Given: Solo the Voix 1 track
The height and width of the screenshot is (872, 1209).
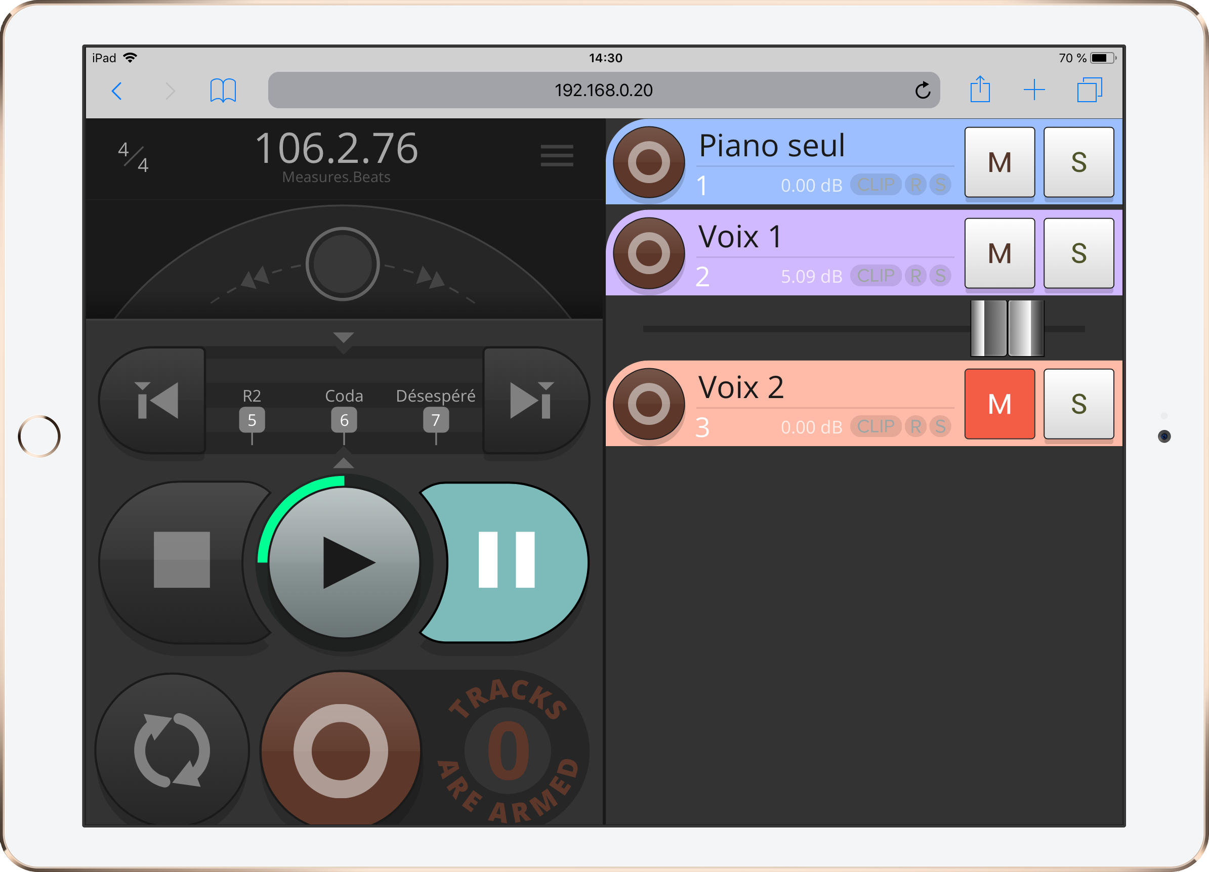Looking at the screenshot, I should click(x=1078, y=253).
